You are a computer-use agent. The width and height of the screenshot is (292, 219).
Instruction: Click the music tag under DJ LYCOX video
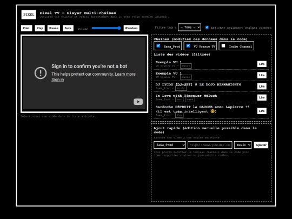click(x=181, y=88)
